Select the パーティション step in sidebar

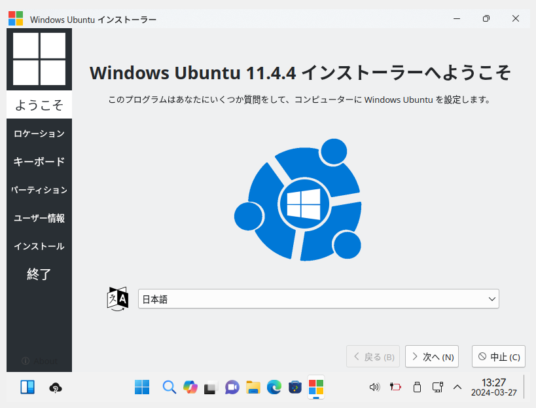39,190
